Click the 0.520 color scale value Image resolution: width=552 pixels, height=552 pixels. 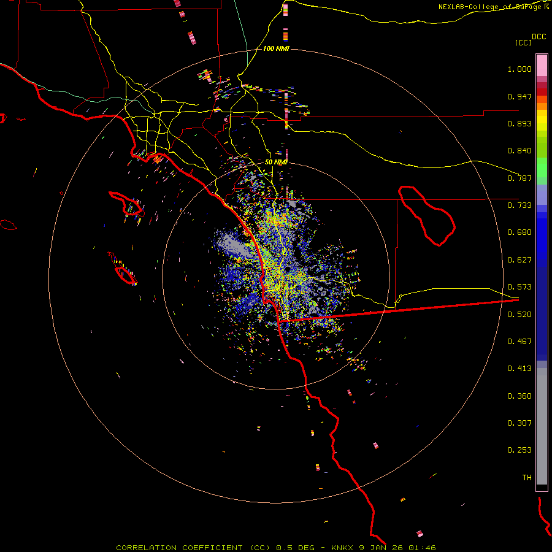[519, 315]
